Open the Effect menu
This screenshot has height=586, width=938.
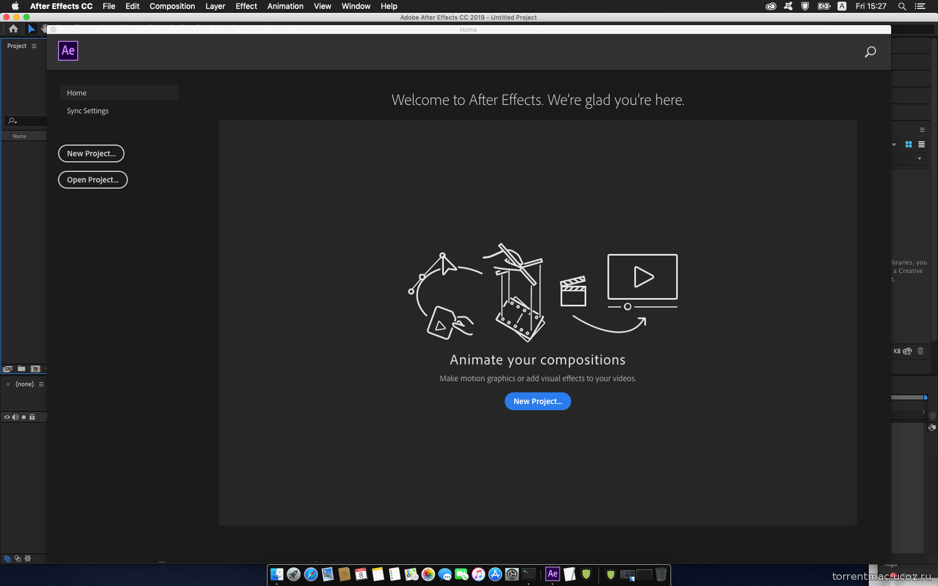(x=246, y=6)
